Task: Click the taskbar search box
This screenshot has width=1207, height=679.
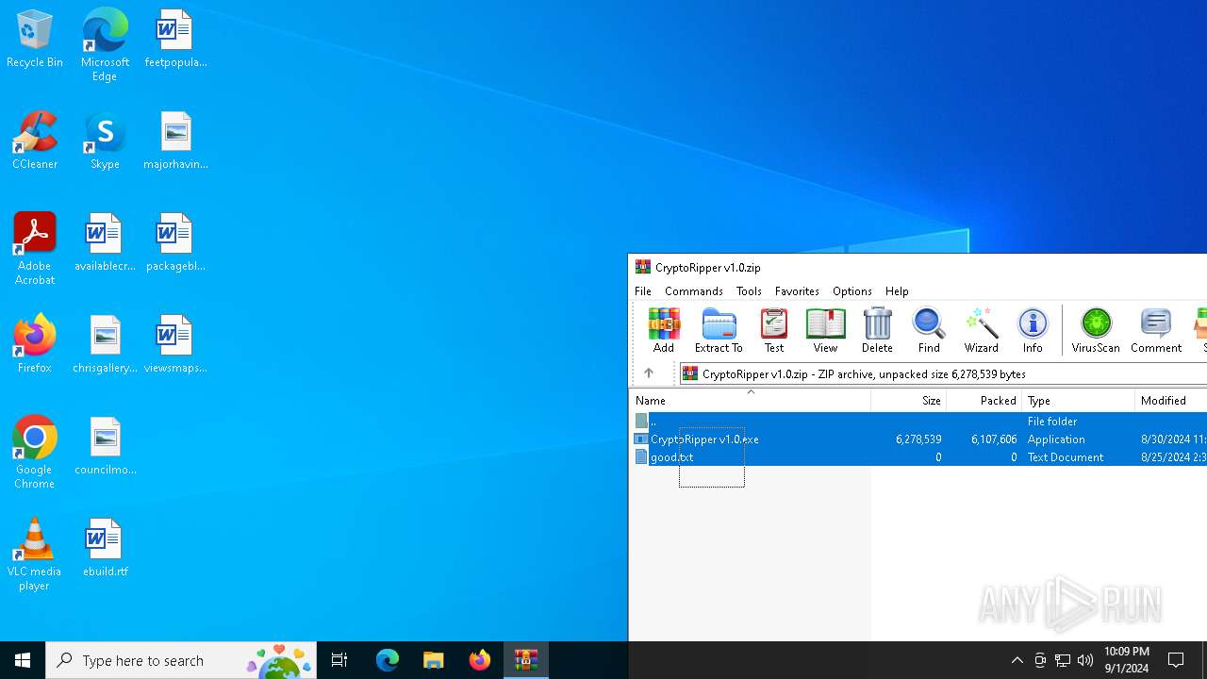Action: (181, 660)
